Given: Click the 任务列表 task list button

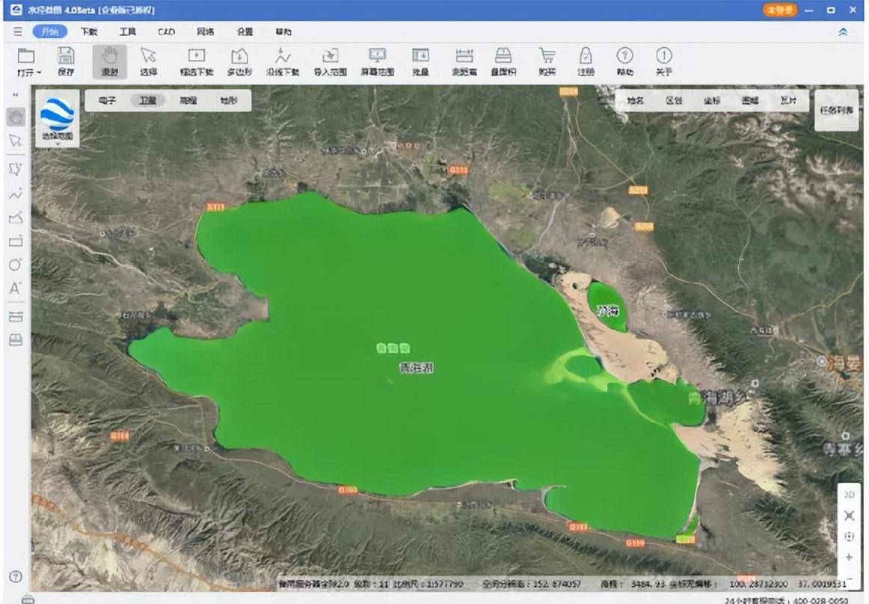Looking at the screenshot, I should point(836,110).
